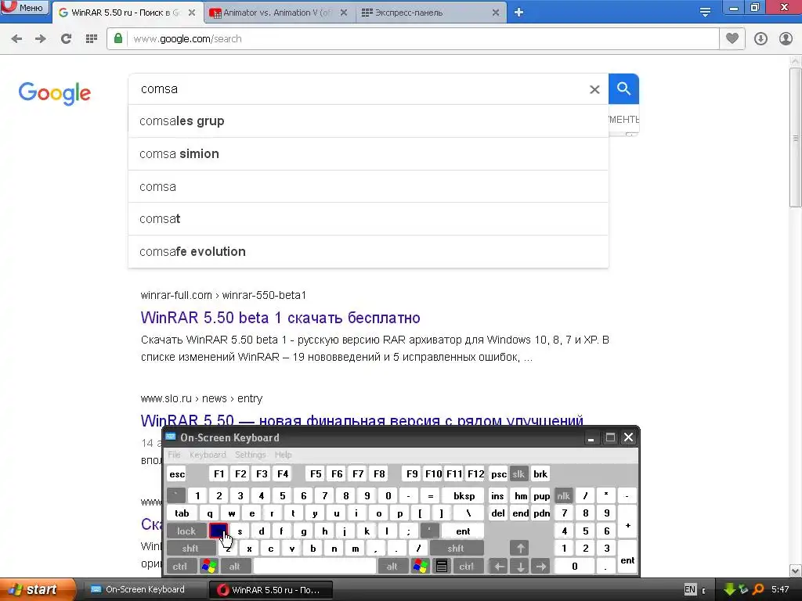802x601 pixels.
Task: Click the Windows start button
Action: [x=37, y=589]
